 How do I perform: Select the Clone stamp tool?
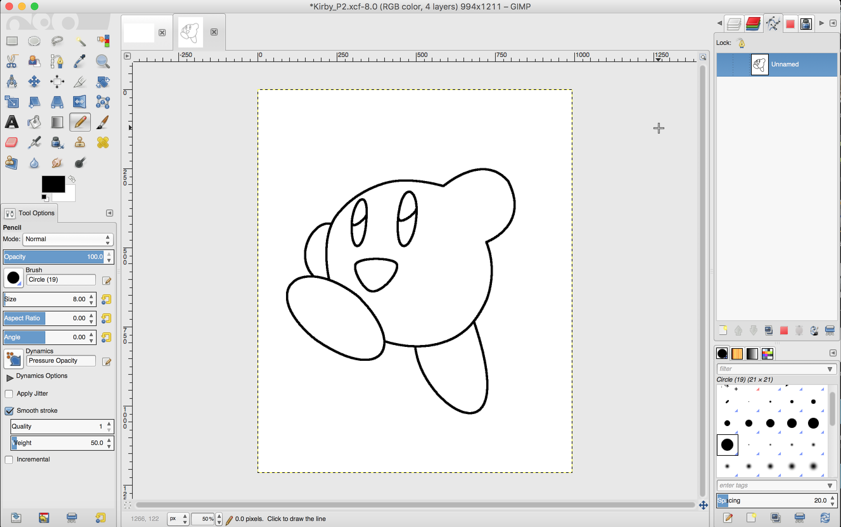pos(80,142)
